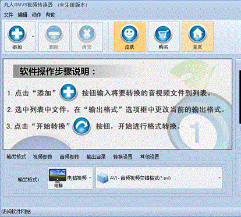Viewport: 241px width, 217px height.
Task: Switch to the 输出目录 tab
Action: 96,156
